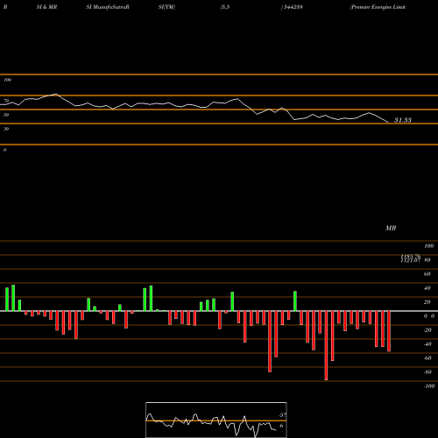438x438 pixels.
Task: Click the MR axis label 80
Action: 427,260
